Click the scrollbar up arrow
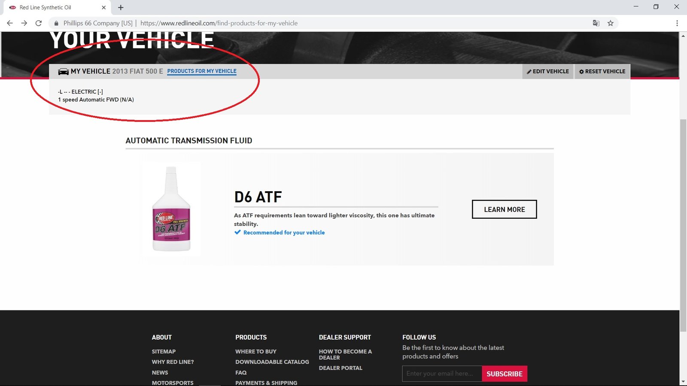This screenshot has width=687, height=386. pyautogui.click(x=683, y=36)
